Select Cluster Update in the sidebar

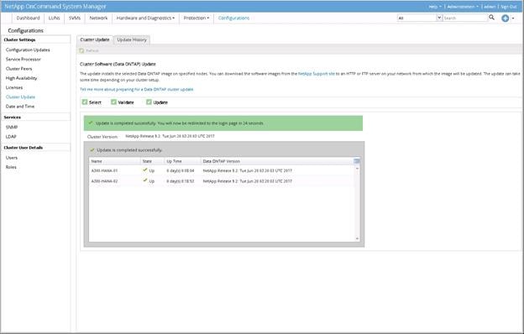tap(20, 97)
